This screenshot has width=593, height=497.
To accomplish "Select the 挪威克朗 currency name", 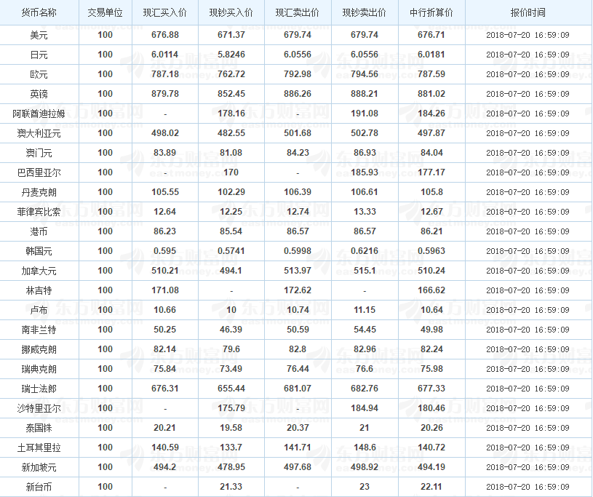I will click(x=39, y=350).
